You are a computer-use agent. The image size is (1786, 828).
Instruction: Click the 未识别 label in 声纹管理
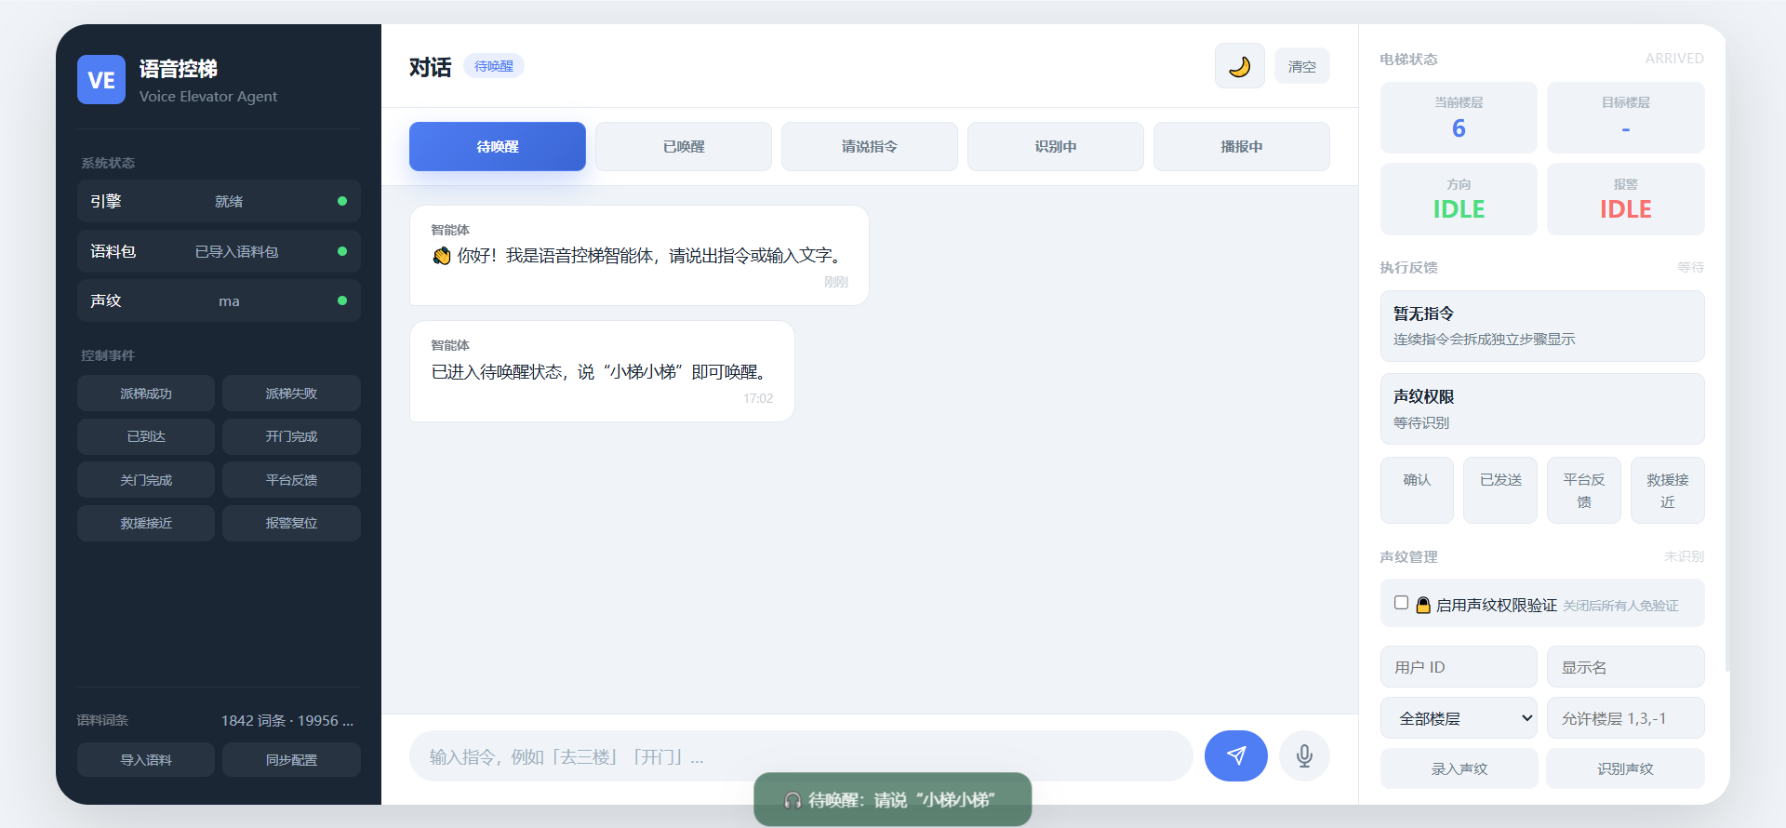click(1684, 556)
